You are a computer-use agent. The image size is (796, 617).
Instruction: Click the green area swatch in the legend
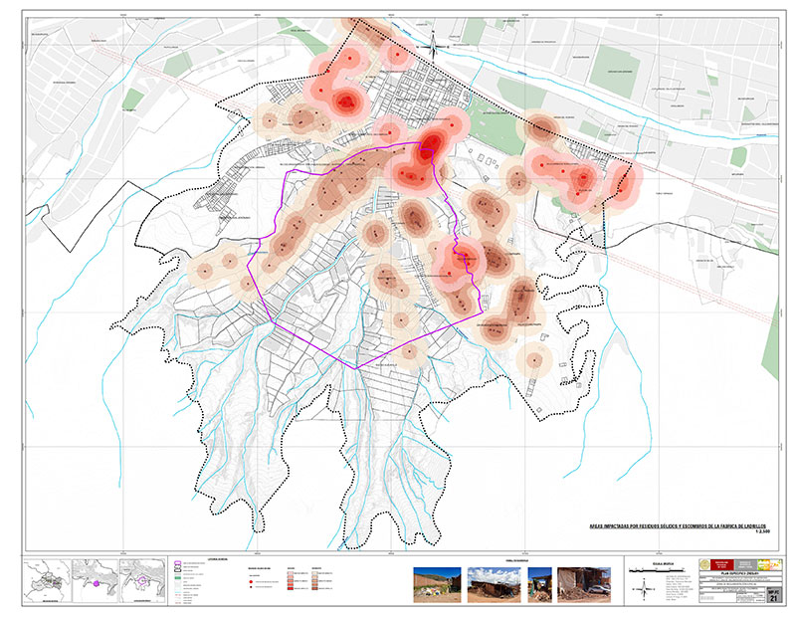click(x=178, y=578)
